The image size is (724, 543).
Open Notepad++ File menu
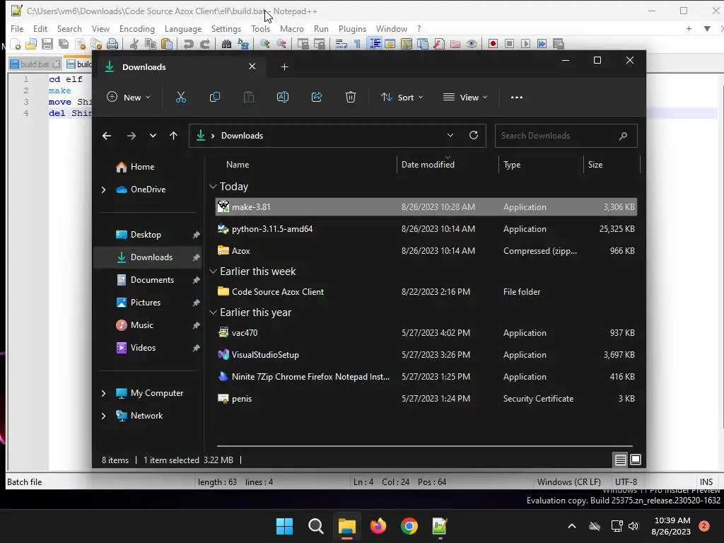tap(17, 28)
